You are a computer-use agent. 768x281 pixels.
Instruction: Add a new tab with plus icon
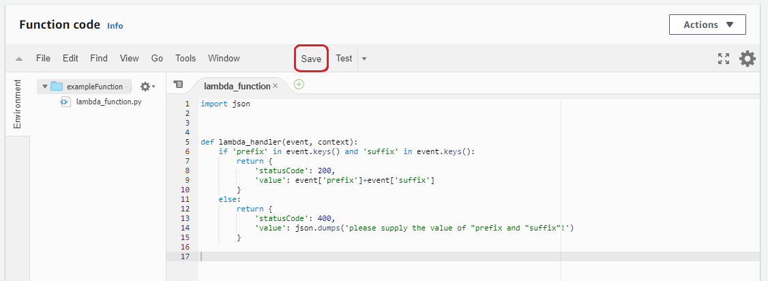[299, 84]
